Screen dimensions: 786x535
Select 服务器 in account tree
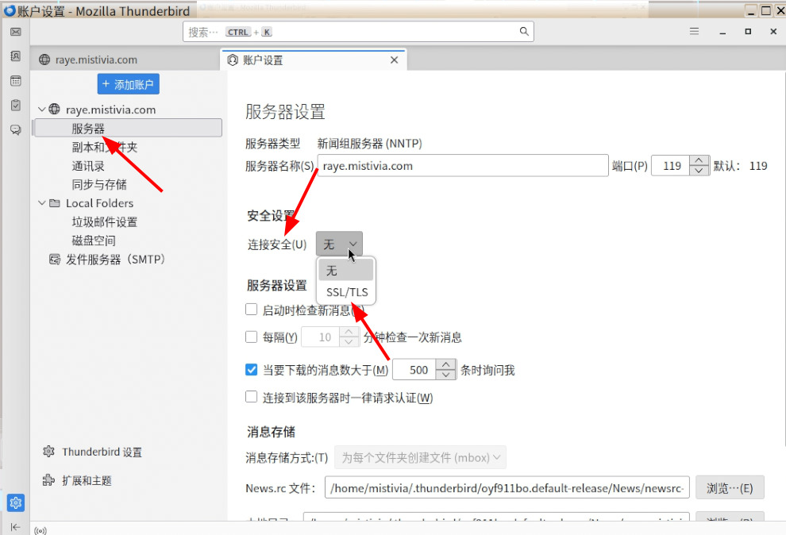pyautogui.click(x=127, y=129)
